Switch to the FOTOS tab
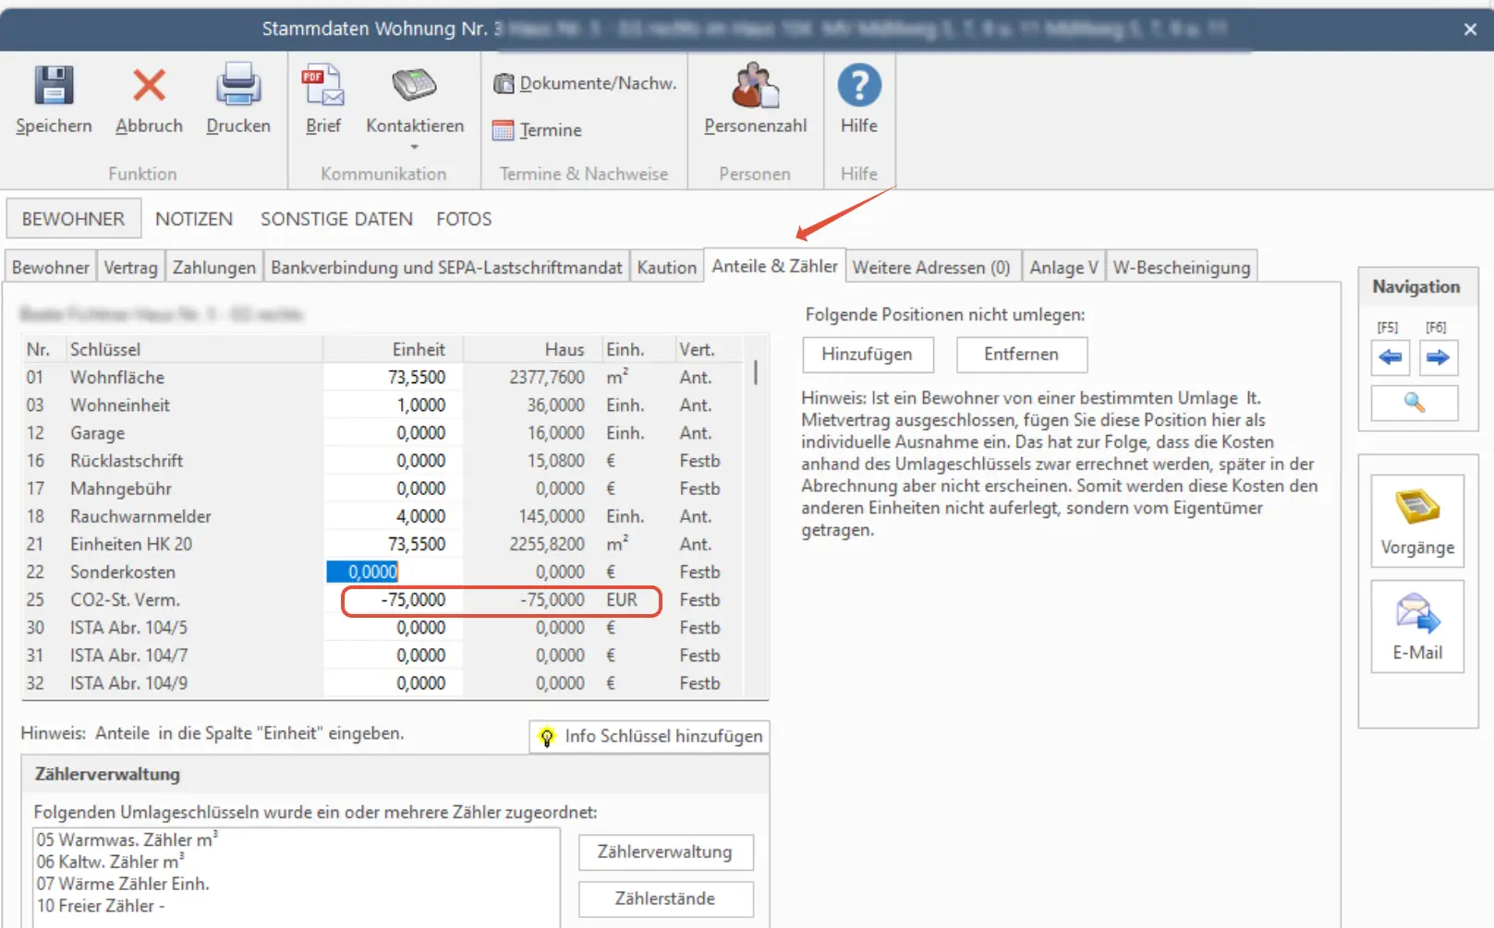 pos(464,219)
